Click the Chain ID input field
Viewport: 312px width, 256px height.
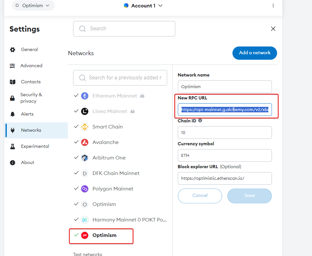[x=225, y=133]
